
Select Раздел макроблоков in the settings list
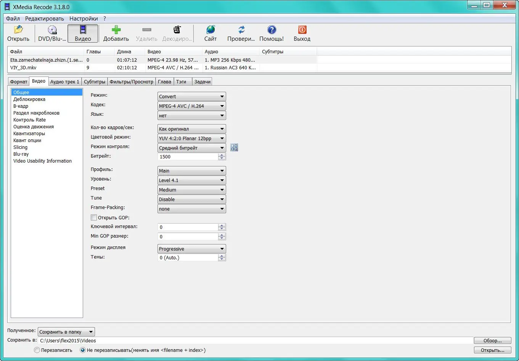tap(47, 113)
